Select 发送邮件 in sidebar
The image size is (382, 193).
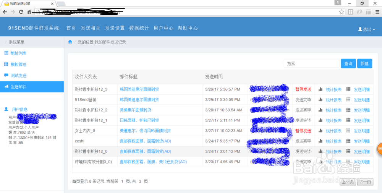coord(32,87)
